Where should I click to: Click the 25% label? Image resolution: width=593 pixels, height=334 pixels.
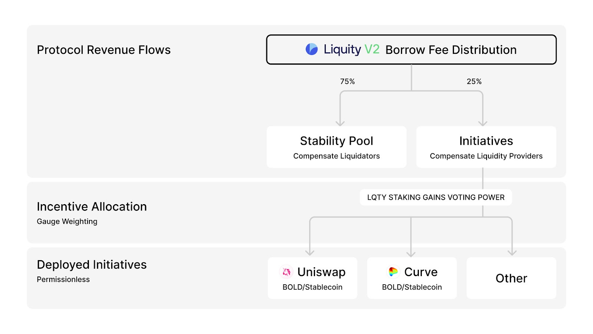(474, 81)
